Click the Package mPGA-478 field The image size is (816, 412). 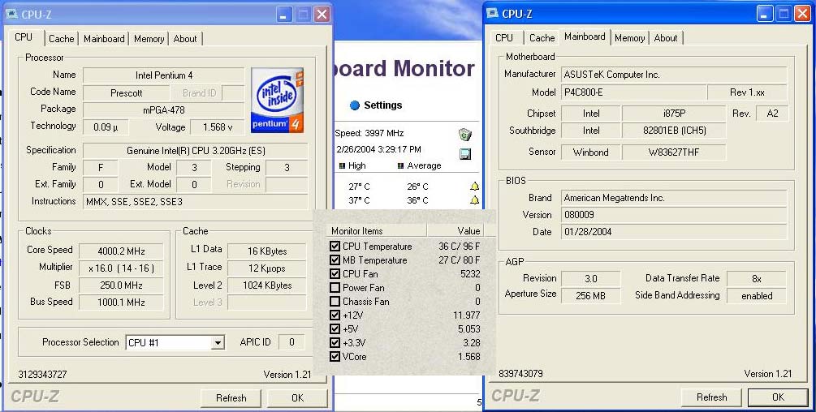(x=164, y=110)
